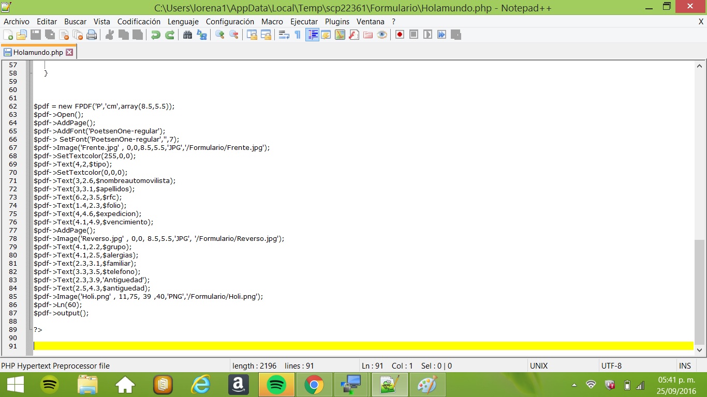This screenshot has height=397, width=707.
Task: Toggle INS insert mode in status bar
Action: coord(685,366)
